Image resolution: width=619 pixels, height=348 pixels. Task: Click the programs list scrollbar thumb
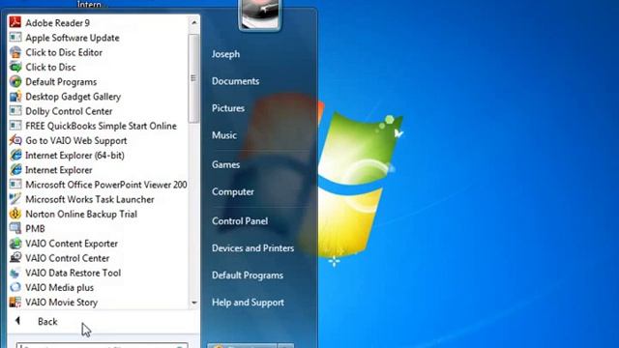[x=193, y=78]
